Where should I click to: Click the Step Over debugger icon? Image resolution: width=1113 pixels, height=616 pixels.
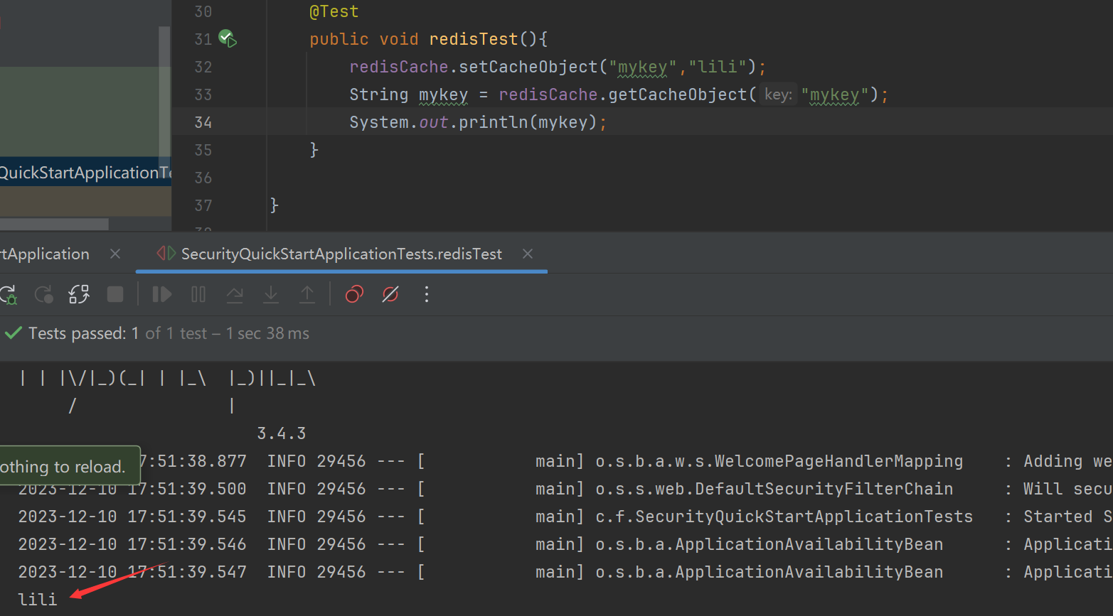click(x=235, y=294)
